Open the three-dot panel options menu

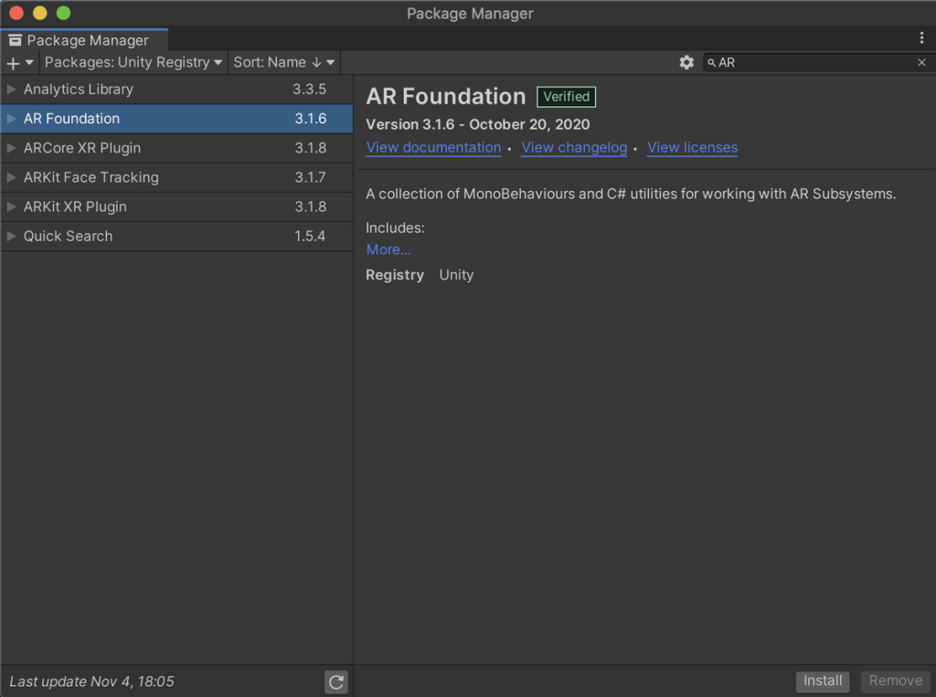coord(921,37)
